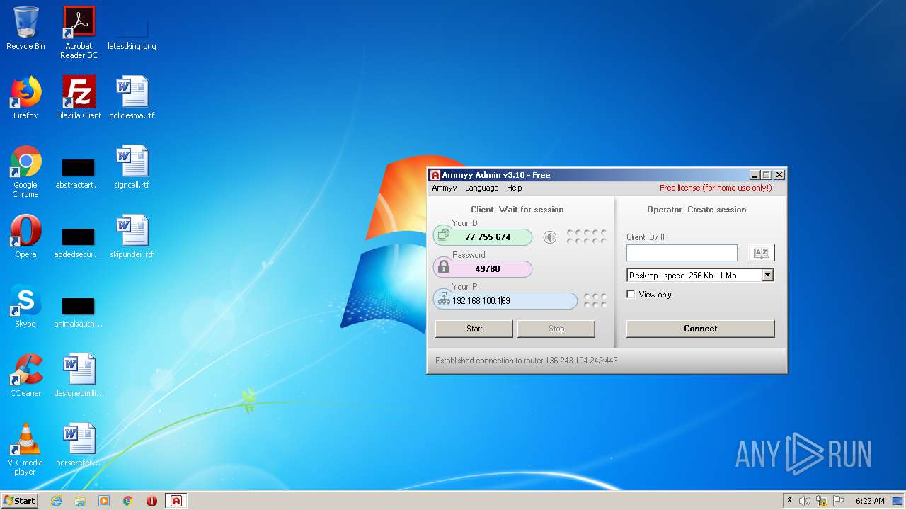
Task: Select the horserefer document icon
Action: click(x=79, y=445)
